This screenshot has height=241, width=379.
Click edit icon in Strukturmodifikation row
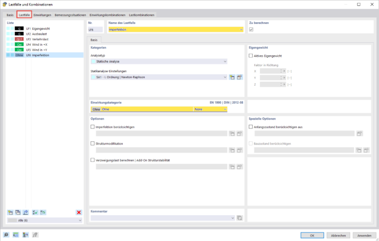point(239,150)
